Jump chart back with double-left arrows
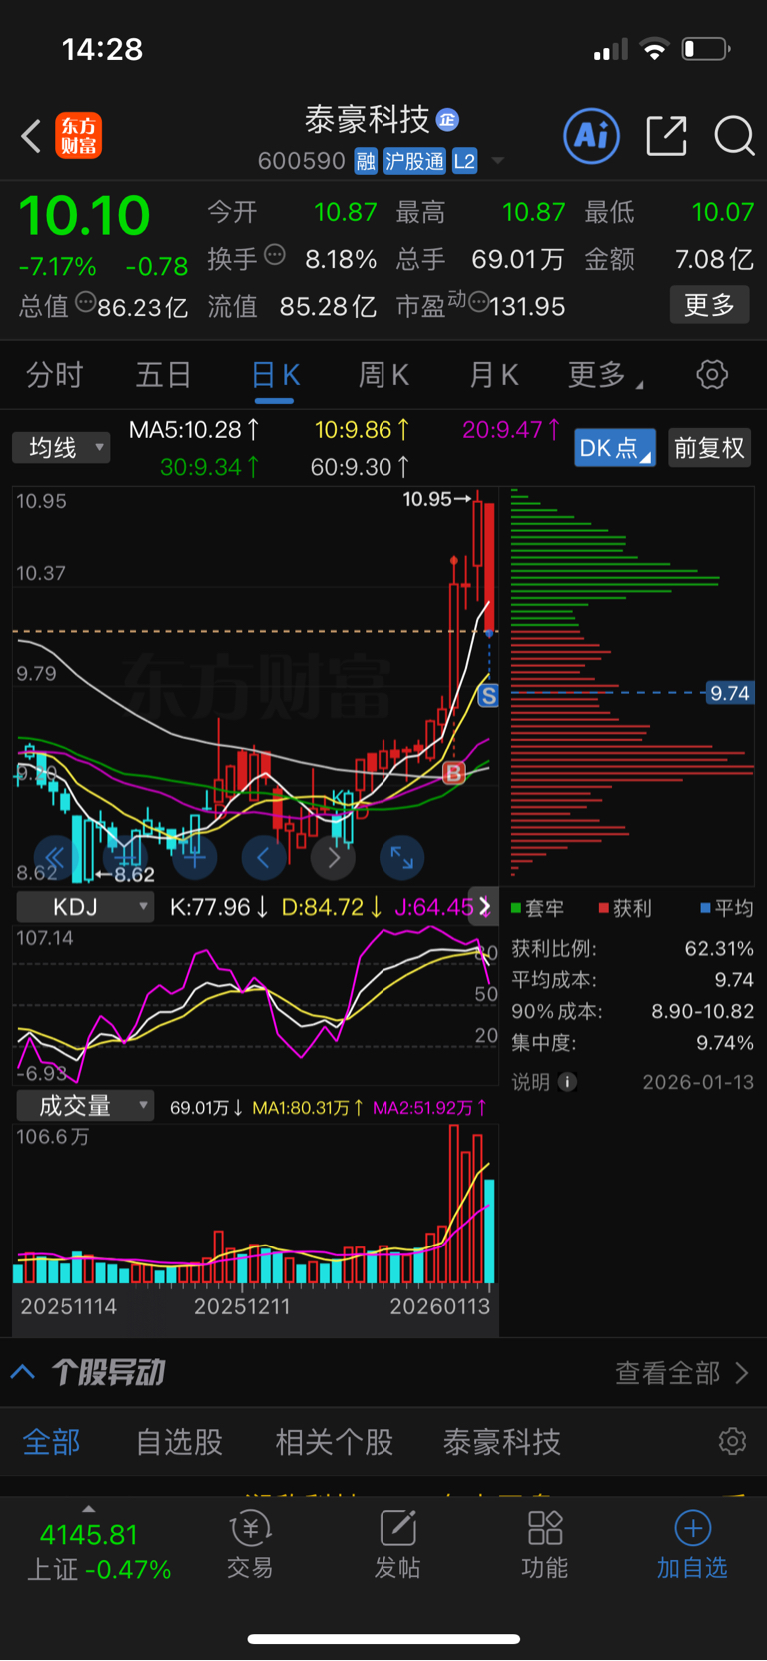 (x=55, y=857)
